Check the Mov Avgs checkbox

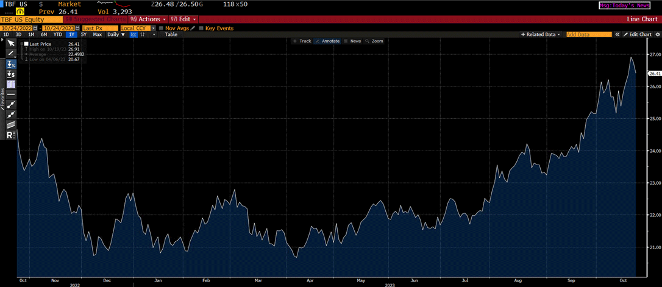point(162,28)
